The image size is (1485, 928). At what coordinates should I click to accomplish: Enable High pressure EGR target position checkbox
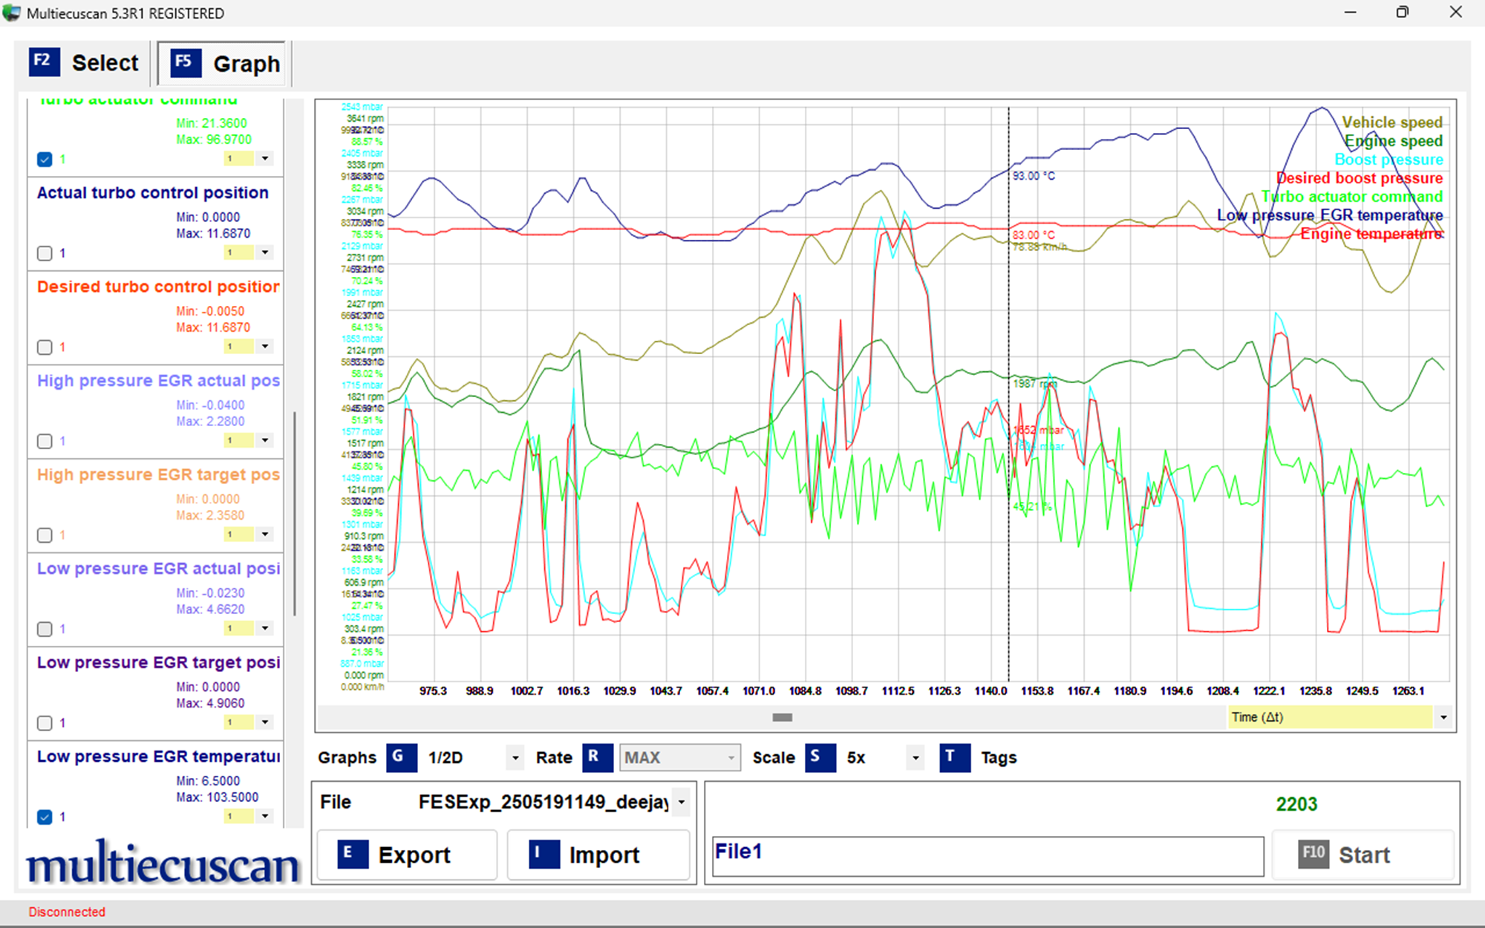pyautogui.click(x=45, y=535)
